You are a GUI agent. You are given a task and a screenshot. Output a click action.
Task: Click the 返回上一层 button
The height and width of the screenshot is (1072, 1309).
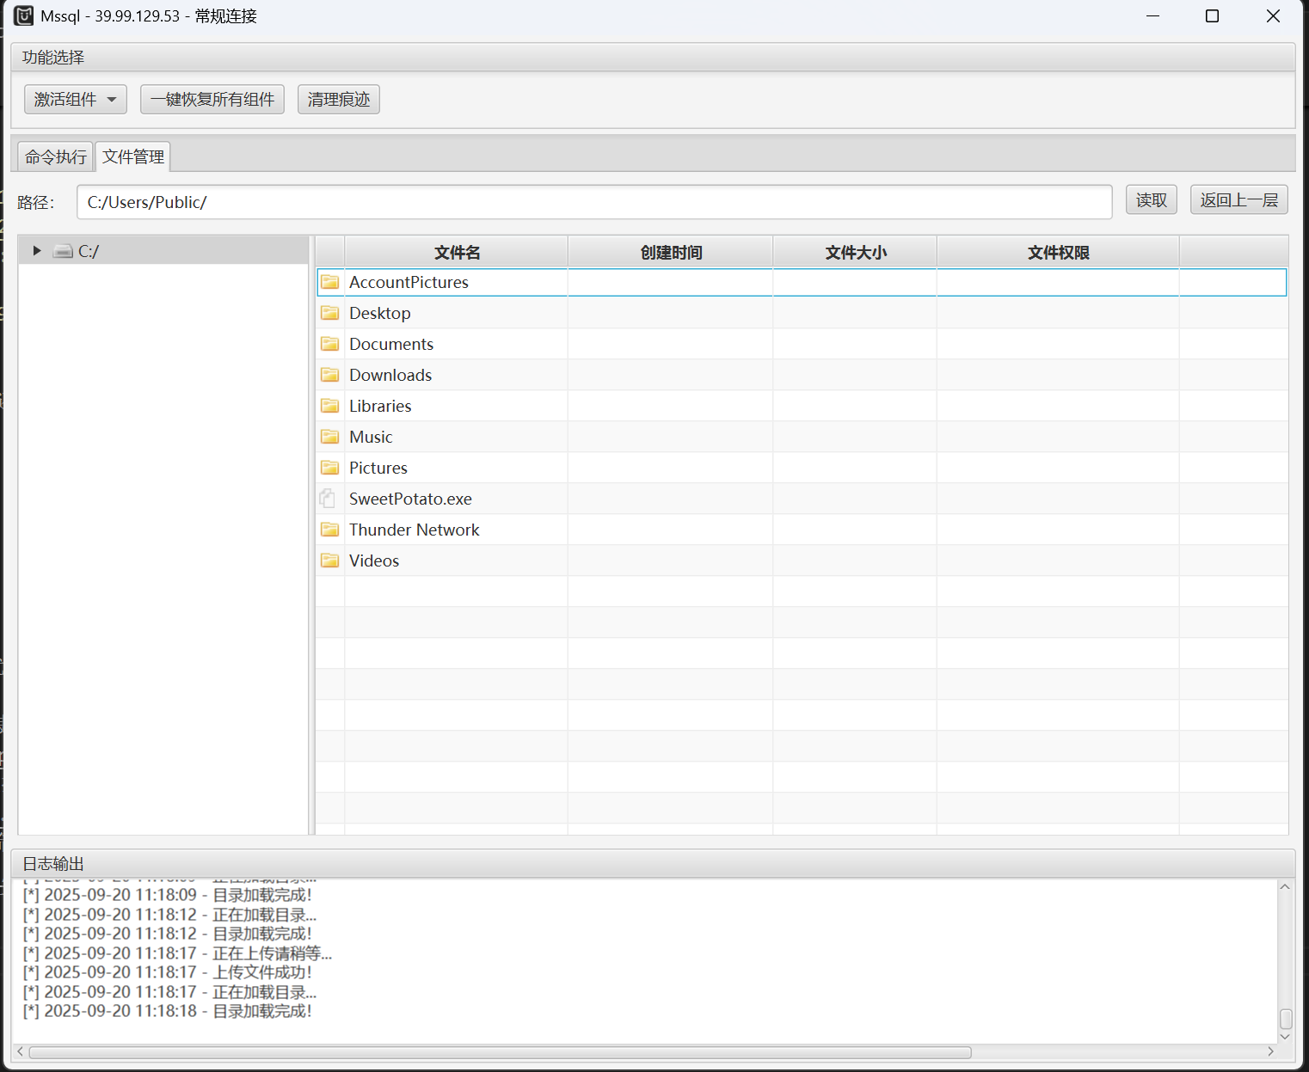click(x=1238, y=200)
